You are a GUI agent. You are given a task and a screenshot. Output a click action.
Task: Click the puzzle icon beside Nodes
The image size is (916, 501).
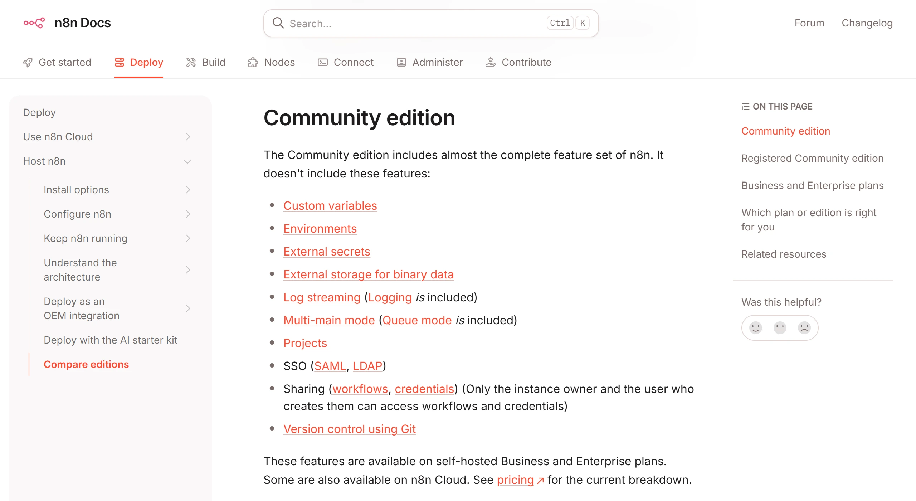click(253, 62)
